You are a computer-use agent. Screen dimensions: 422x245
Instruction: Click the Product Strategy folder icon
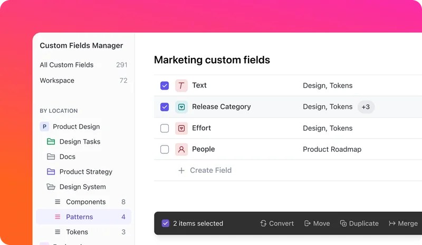tap(51, 172)
